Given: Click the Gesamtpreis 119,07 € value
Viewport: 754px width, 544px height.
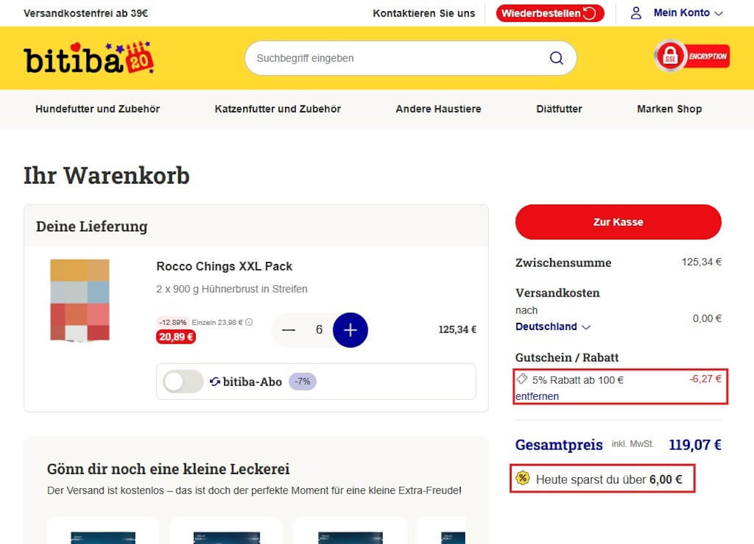Looking at the screenshot, I should [x=695, y=445].
